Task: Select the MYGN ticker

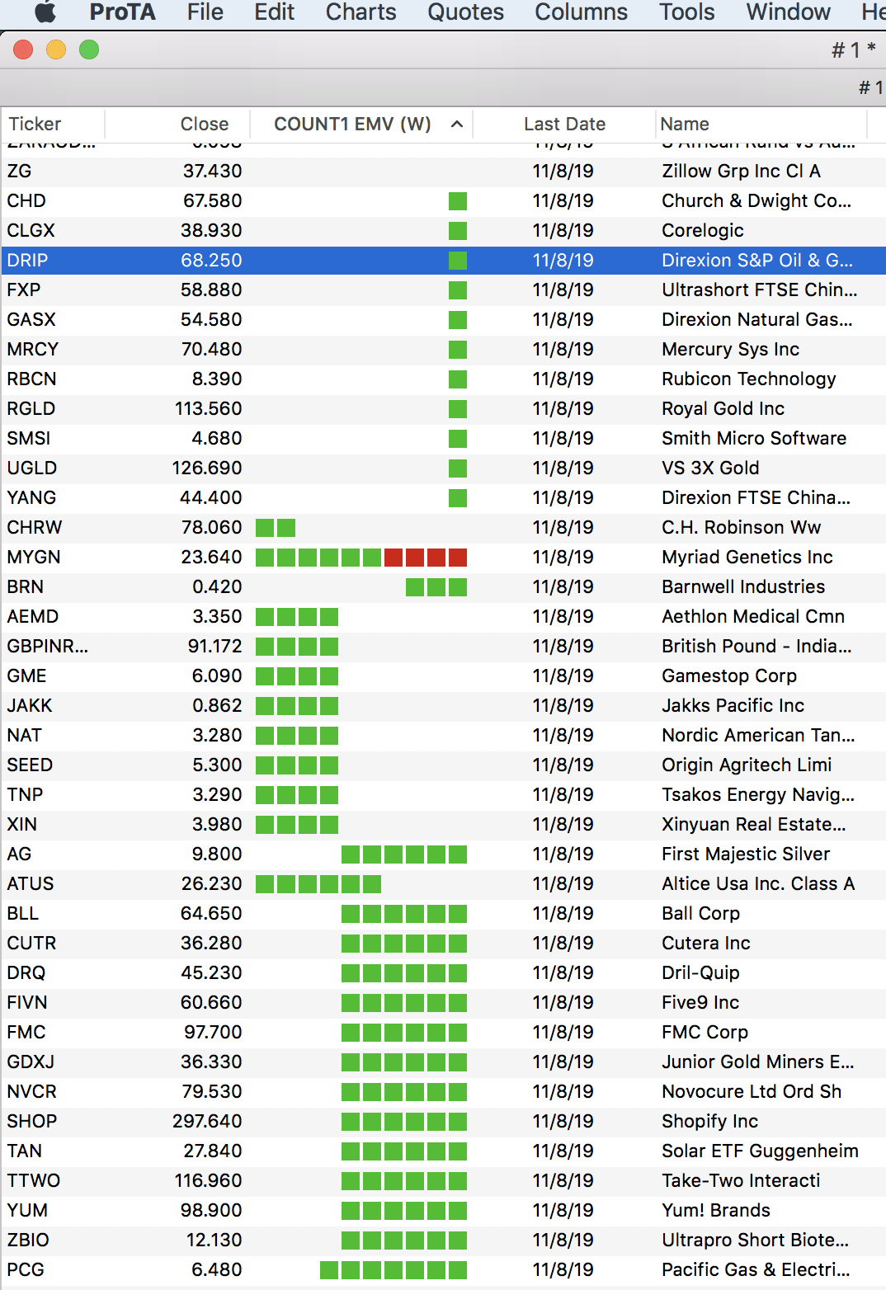Action: pos(34,558)
